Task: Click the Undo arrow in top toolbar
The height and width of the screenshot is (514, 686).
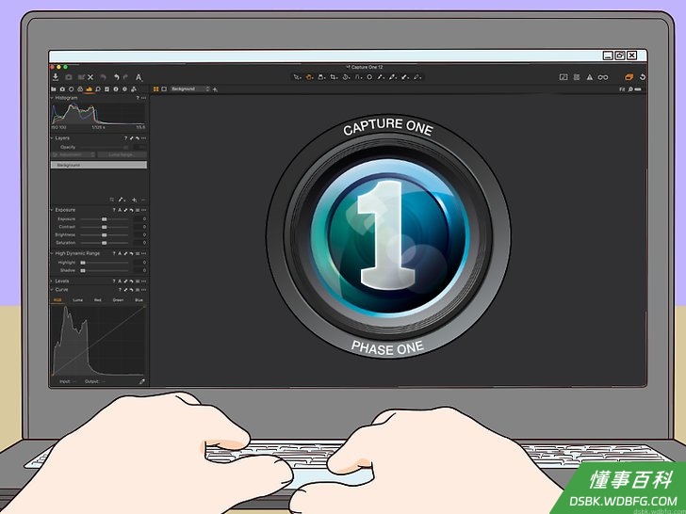Action: 117,77
